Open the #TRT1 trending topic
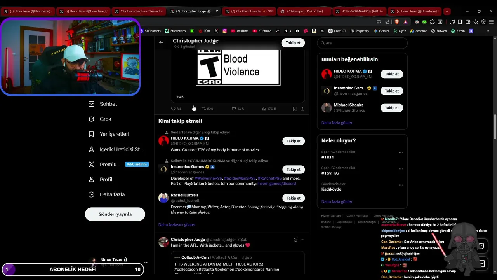 (327, 157)
